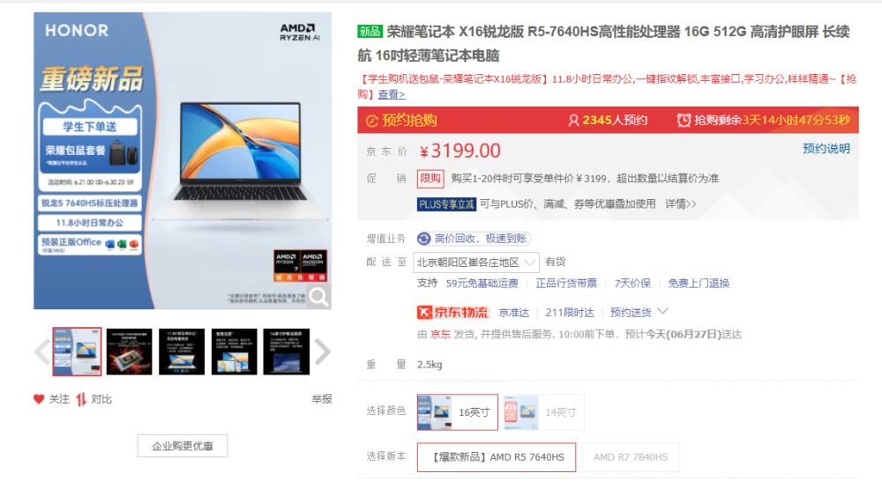The height and width of the screenshot is (496, 882).
Task: Click the 对比 compare arrows icon
Action: (x=81, y=399)
